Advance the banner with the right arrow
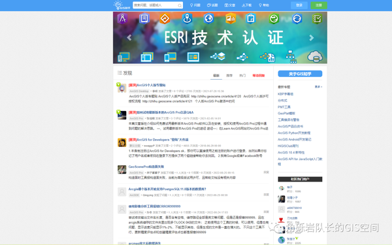 click(311, 38)
